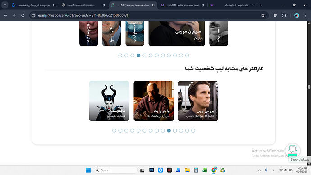This screenshot has height=175, width=311.
Task: Switch to the 16personalities.com tab
Action: pos(83,5)
